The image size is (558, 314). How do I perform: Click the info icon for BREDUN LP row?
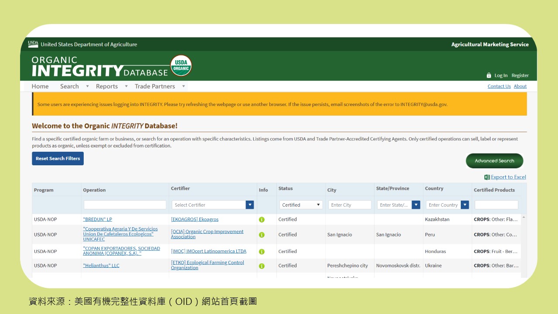coord(262,219)
